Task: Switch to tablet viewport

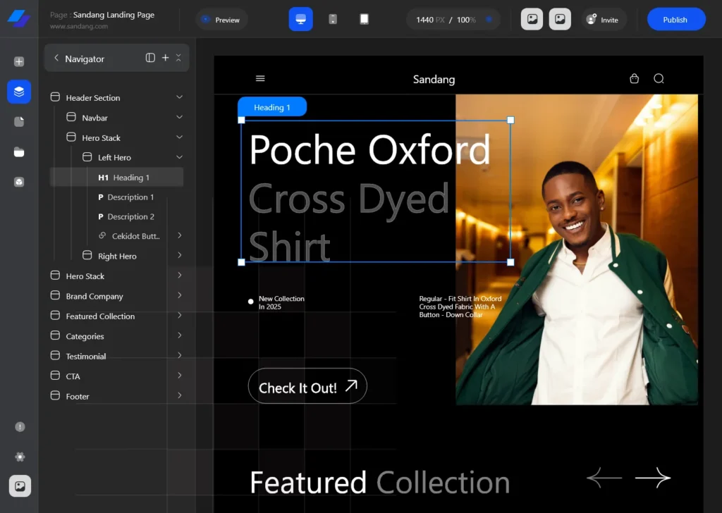Action: [364, 20]
